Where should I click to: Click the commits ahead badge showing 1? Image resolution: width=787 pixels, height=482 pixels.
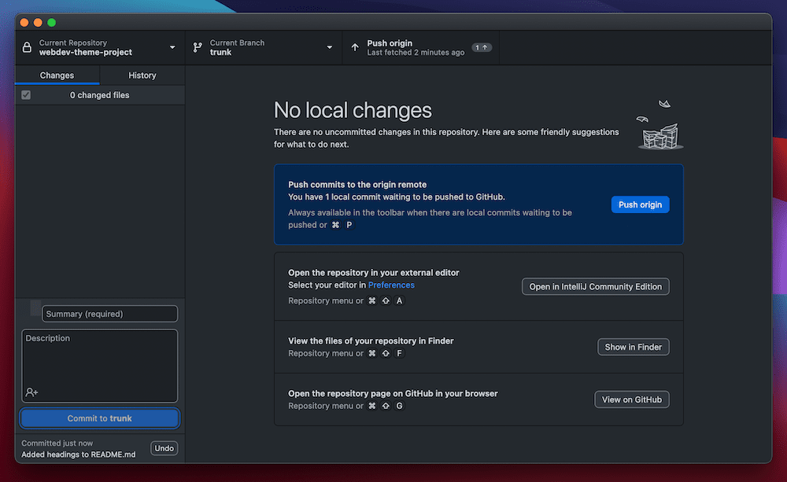pos(481,46)
